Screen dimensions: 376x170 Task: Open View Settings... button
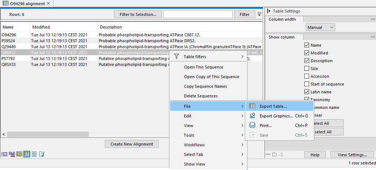tap(352, 155)
